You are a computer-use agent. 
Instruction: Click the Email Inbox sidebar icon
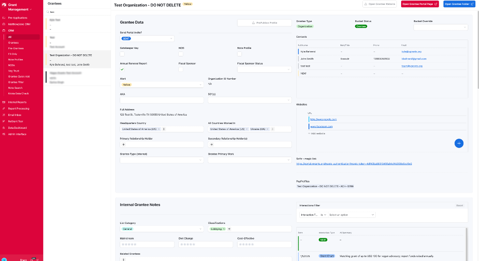pyautogui.click(x=4, y=115)
